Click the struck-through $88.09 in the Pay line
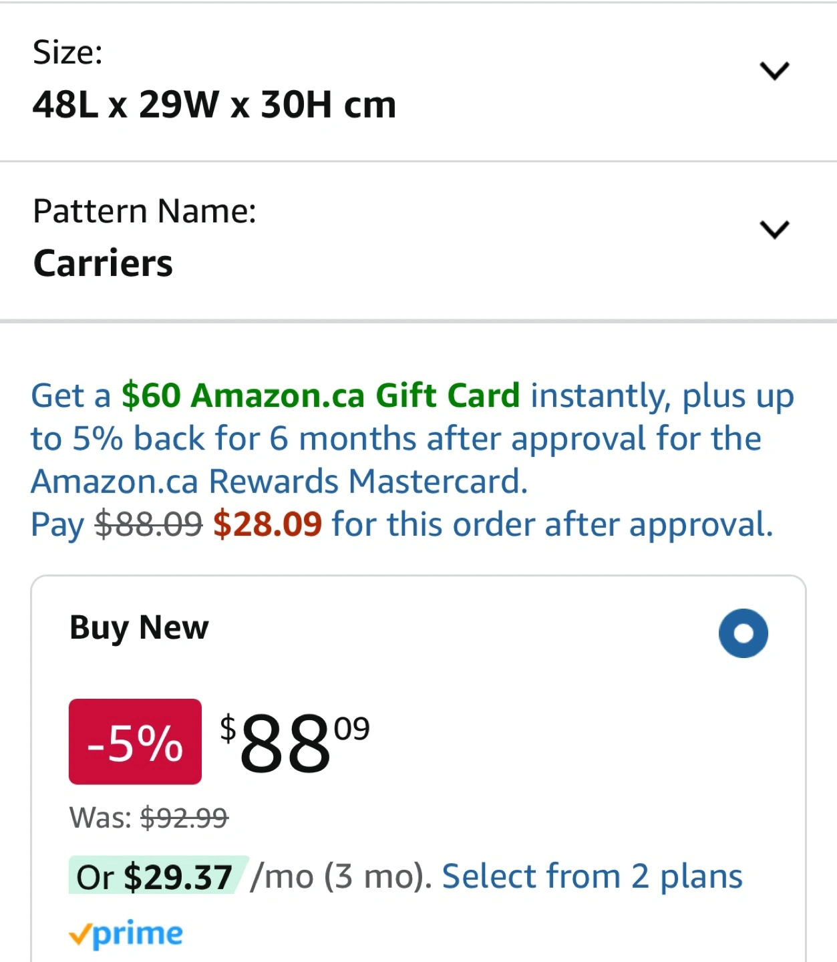This screenshot has height=962, width=837. click(x=148, y=524)
